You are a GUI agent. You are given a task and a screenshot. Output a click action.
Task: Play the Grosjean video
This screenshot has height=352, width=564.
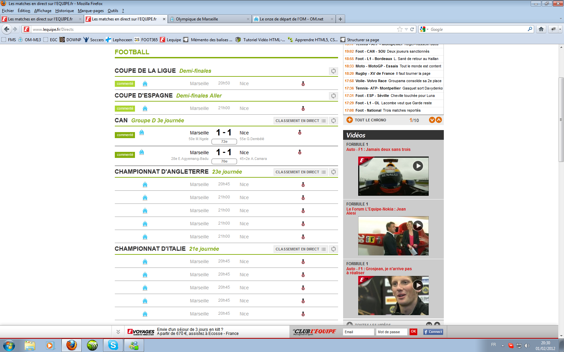pos(418,285)
